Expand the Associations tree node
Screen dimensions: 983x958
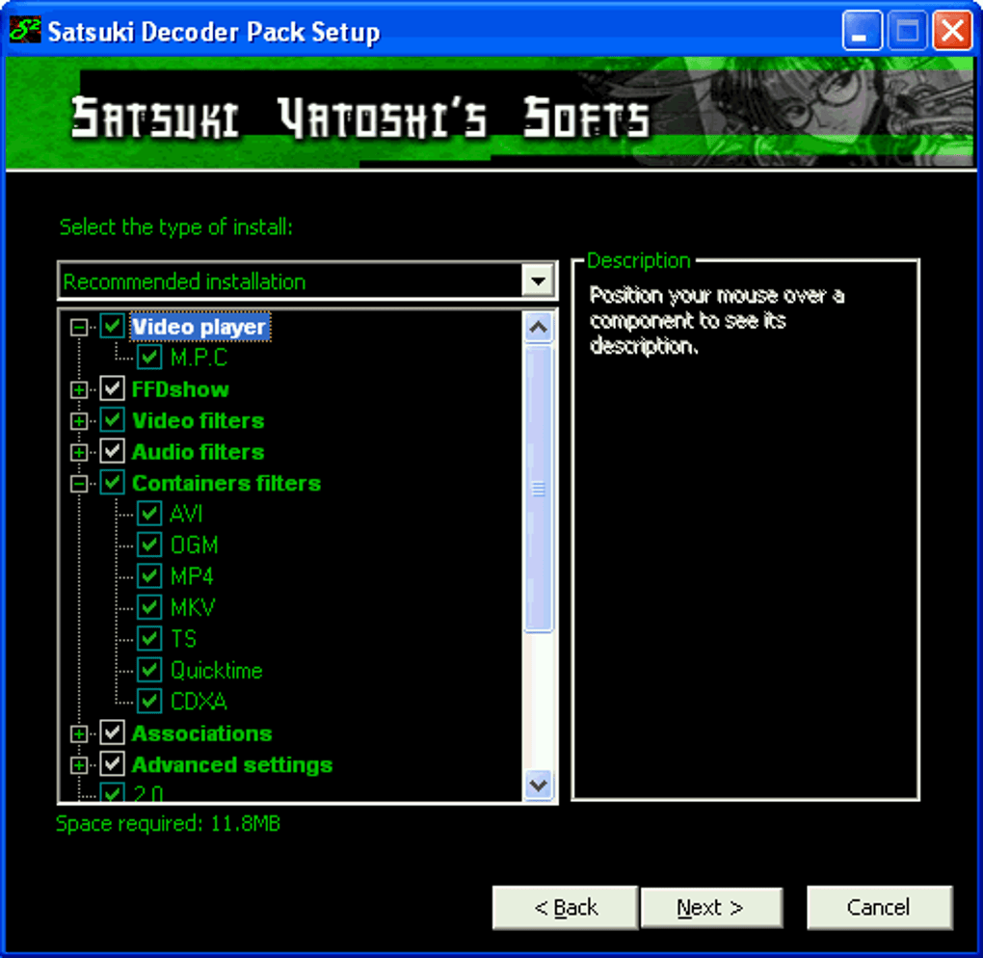79,733
